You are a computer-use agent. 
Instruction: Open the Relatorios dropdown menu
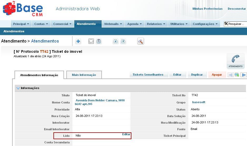[156, 24]
